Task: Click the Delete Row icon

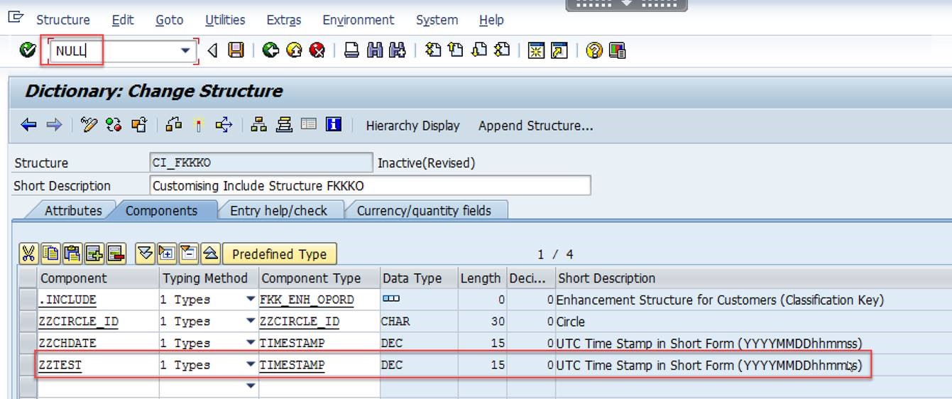Action: [x=116, y=253]
